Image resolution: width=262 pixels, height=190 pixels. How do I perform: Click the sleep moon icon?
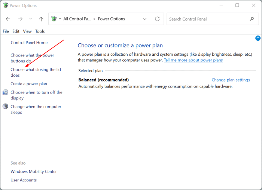[x=5, y=106]
